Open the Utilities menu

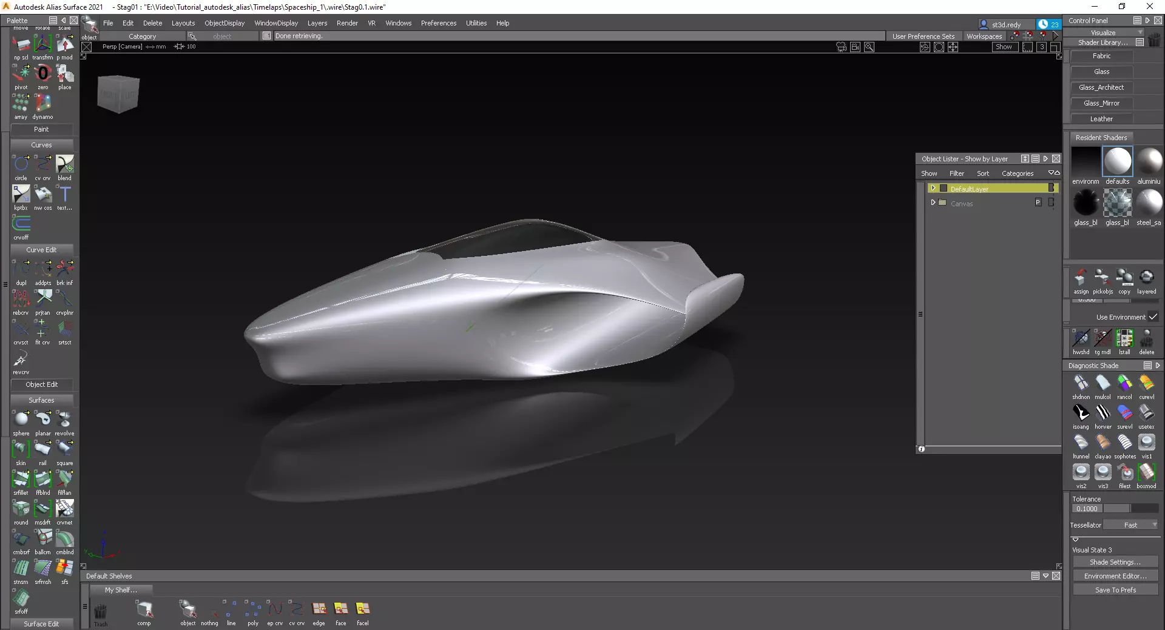pyautogui.click(x=476, y=23)
